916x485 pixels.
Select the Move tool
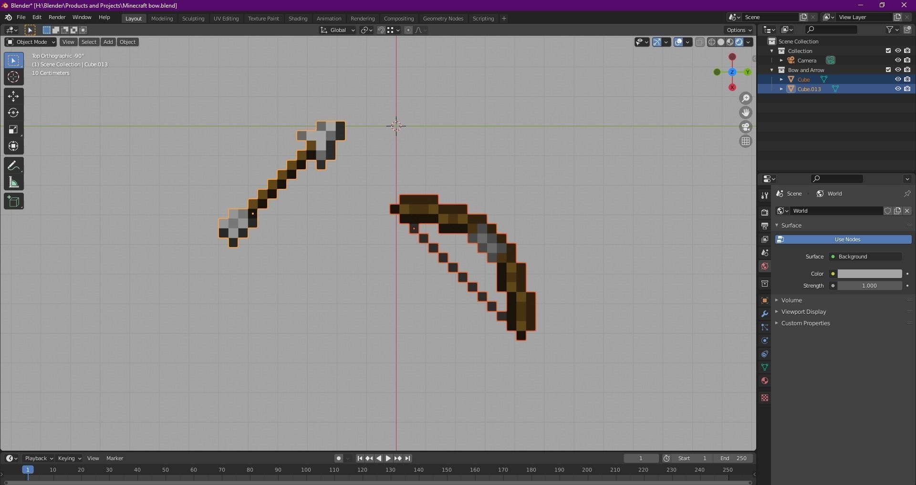pos(13,96)
